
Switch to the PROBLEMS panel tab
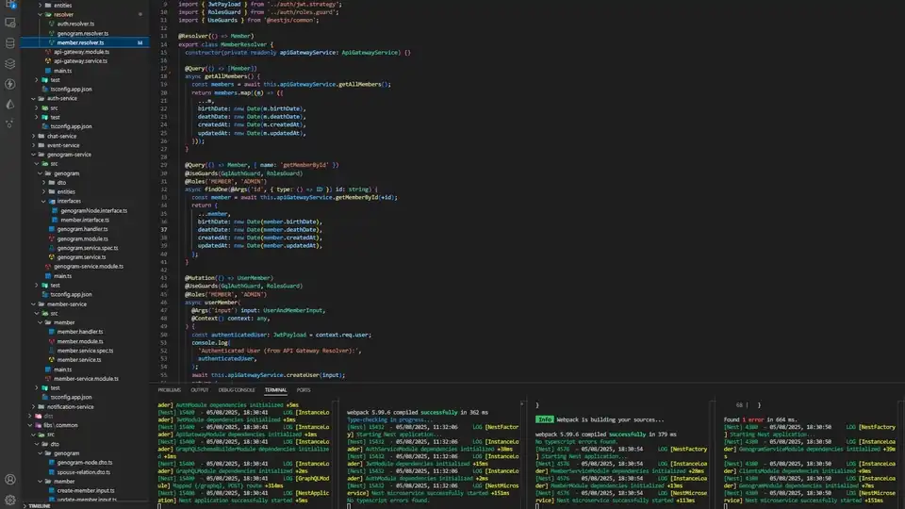(x=169, y=390)
